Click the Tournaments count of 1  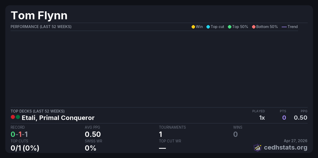click(161, 134)
